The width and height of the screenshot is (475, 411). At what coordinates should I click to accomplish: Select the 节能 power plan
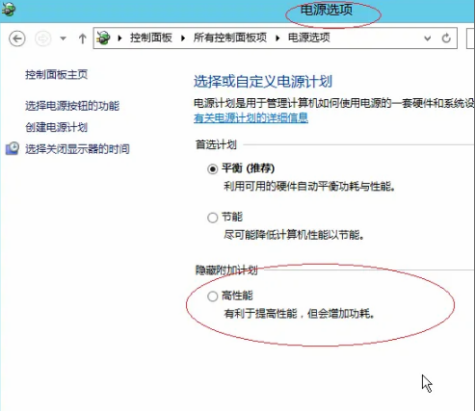coord(212,218)
